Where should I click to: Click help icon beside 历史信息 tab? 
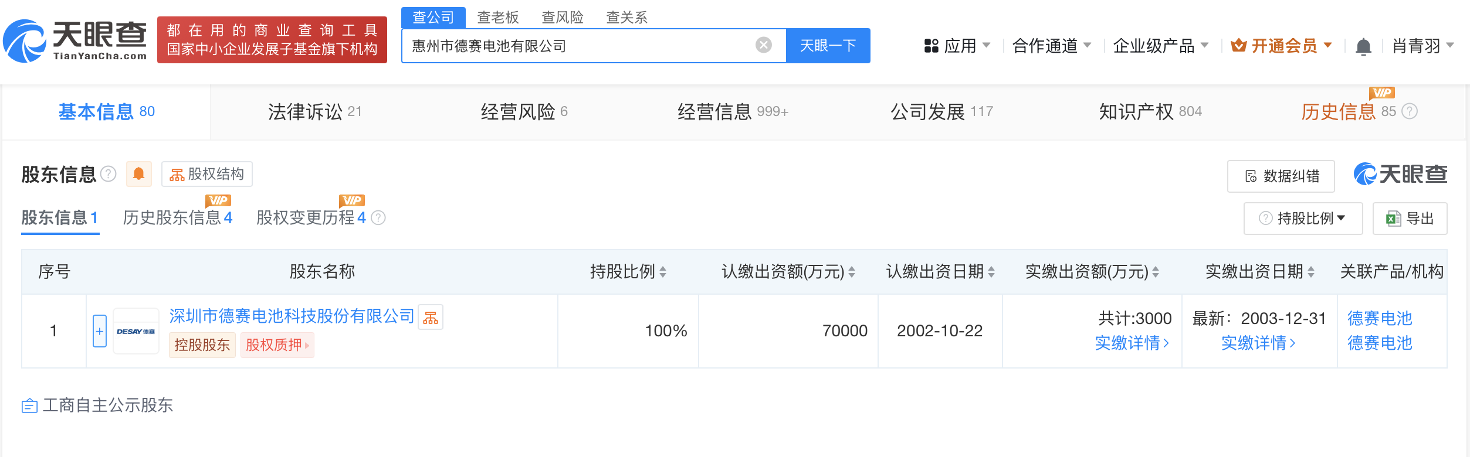1410,111
